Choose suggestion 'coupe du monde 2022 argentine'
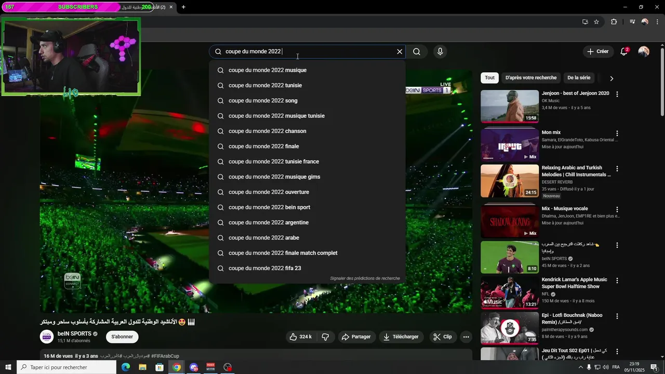The height and width of the screenshot is (374, 665). point(307,222)
